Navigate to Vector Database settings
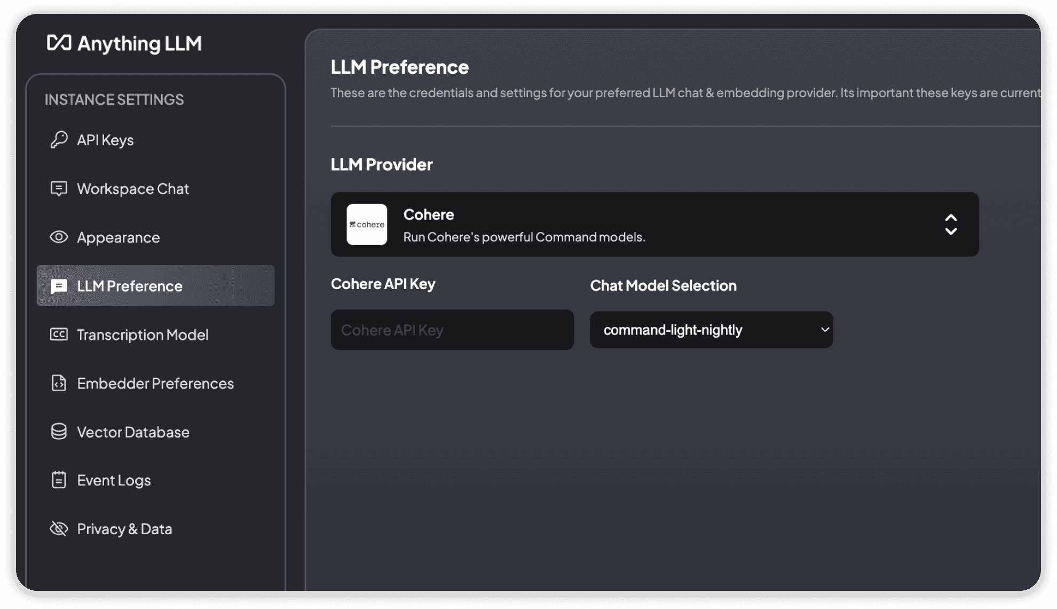The width and height of the screenshot is (1057, 609). (x=155, y=432)
